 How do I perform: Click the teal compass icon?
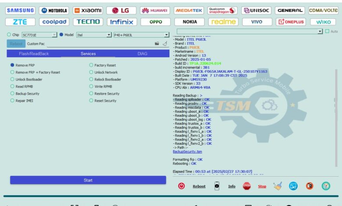pyautogui.click(x=326, y=186)
